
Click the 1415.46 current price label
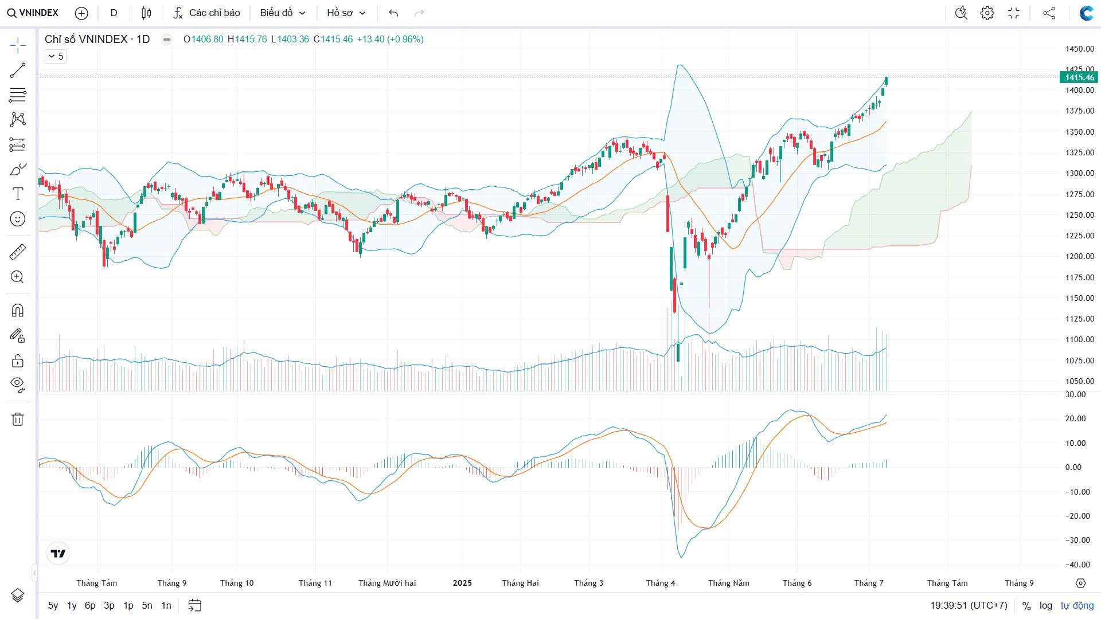coord(1079,77)
